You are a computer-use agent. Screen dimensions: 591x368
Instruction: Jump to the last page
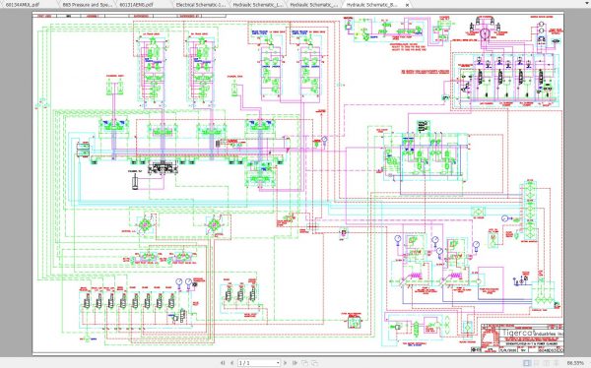pyautogui.click(x=295, y=363)
